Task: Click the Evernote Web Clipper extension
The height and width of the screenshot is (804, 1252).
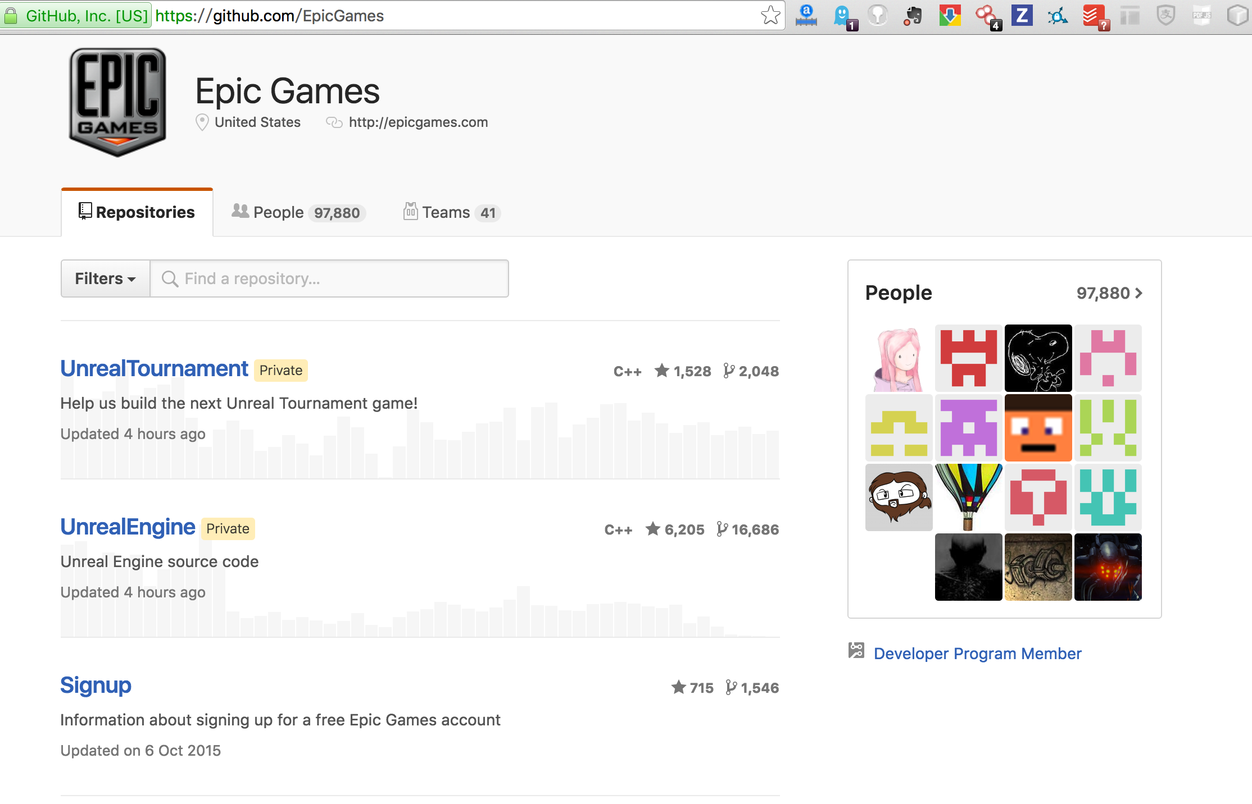Action: [x=913, y=16]
